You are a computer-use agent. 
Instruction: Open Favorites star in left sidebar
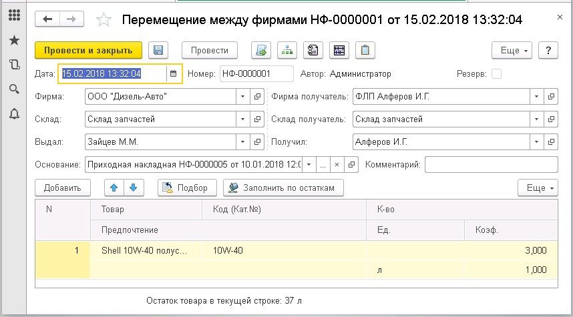click(14, 40)
